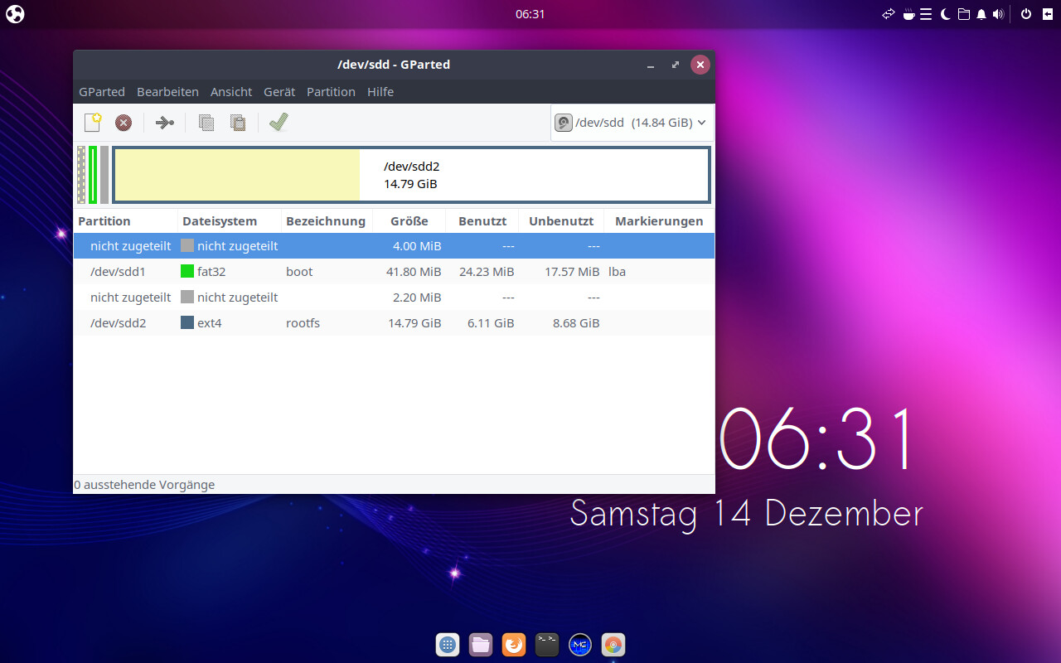Toggle night mode moon icon in panel
This screenshot has width=1061, height=663.
point(945,14)
